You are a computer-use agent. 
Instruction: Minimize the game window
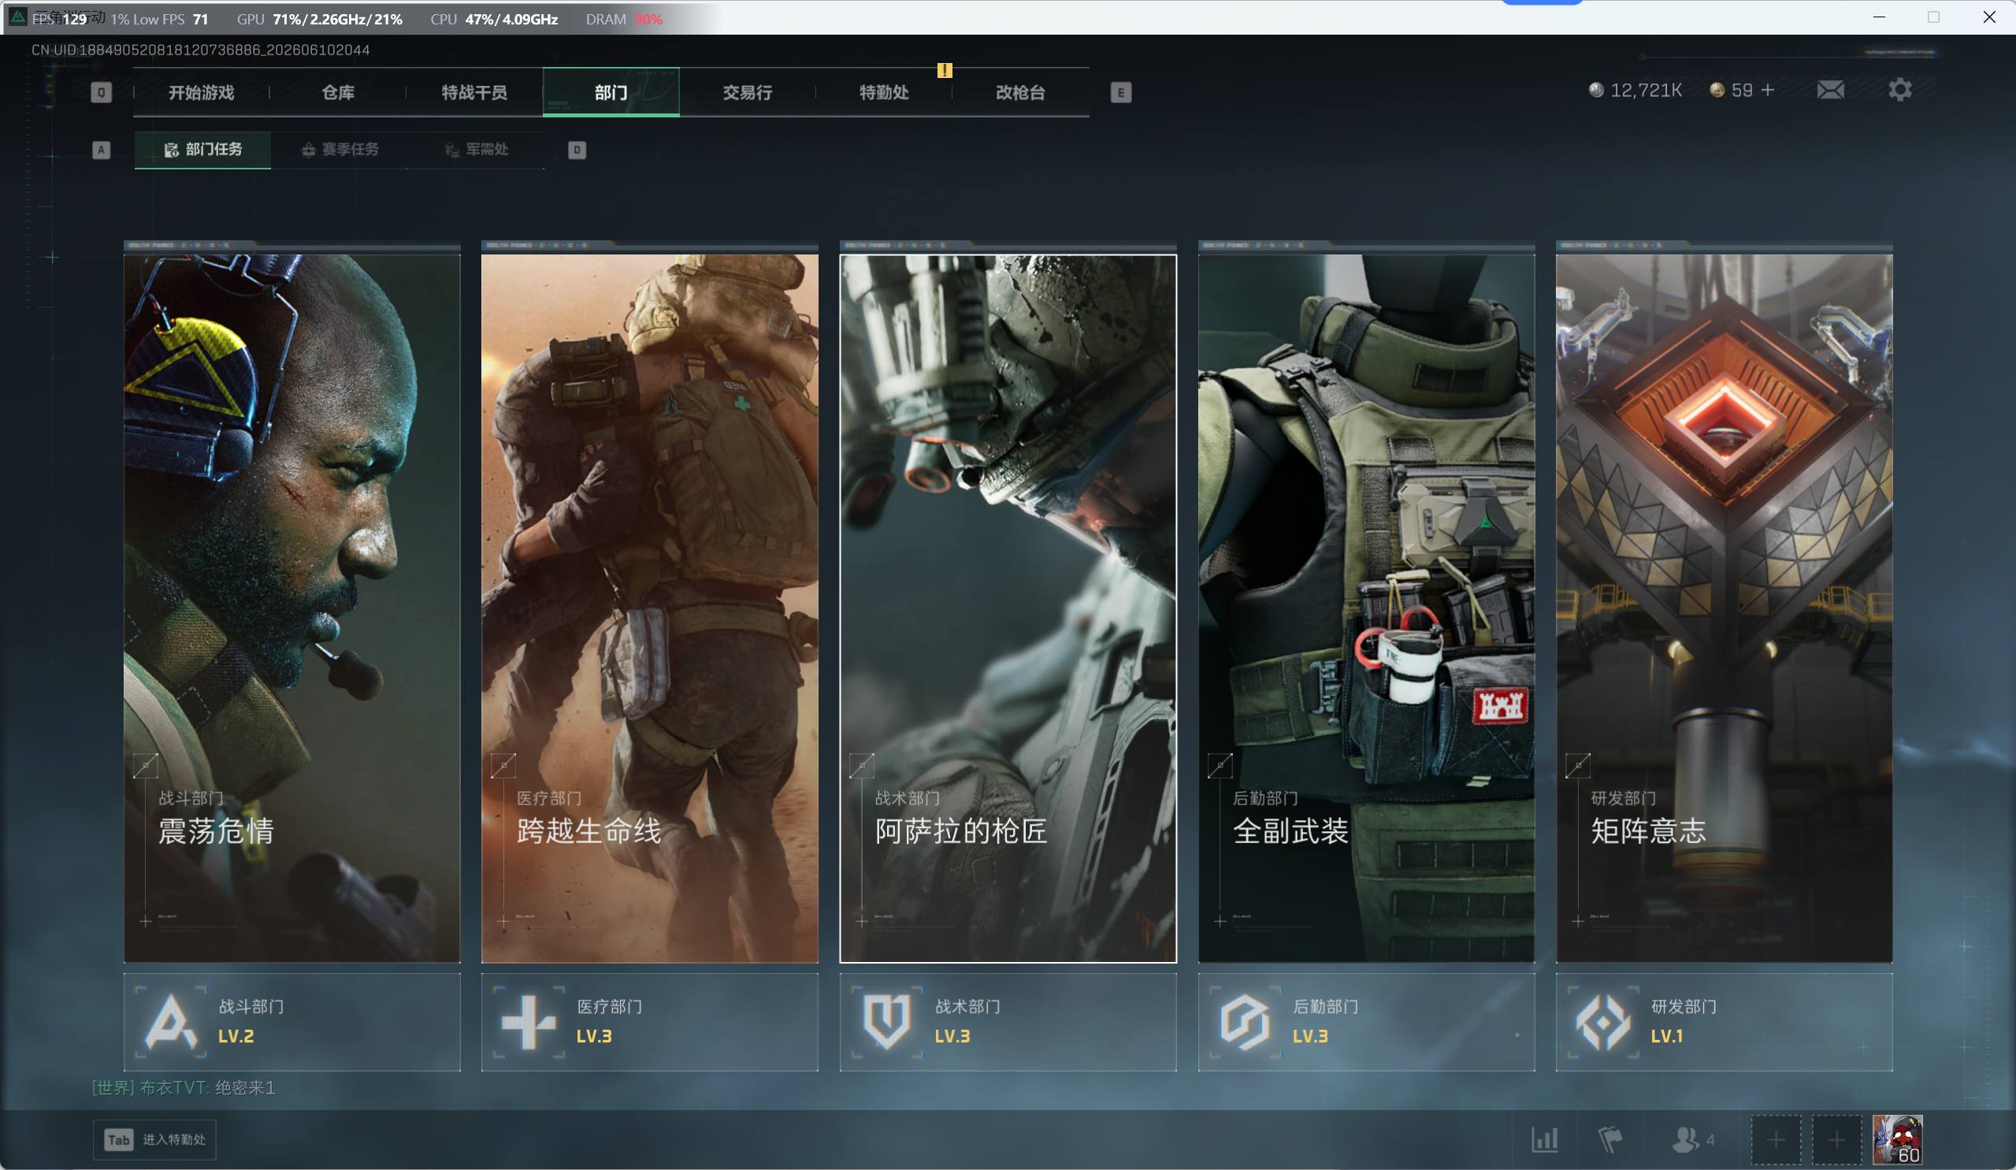tap(1879, 17)
